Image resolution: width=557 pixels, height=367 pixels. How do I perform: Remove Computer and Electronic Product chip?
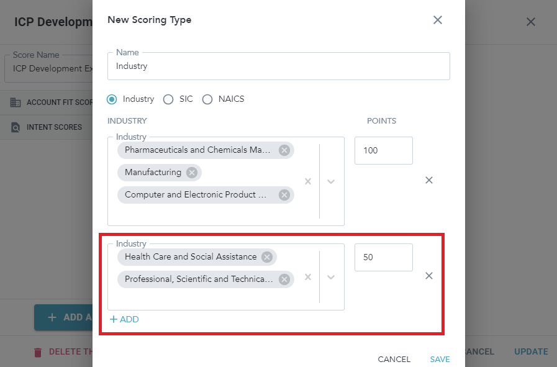pos(284,195)
